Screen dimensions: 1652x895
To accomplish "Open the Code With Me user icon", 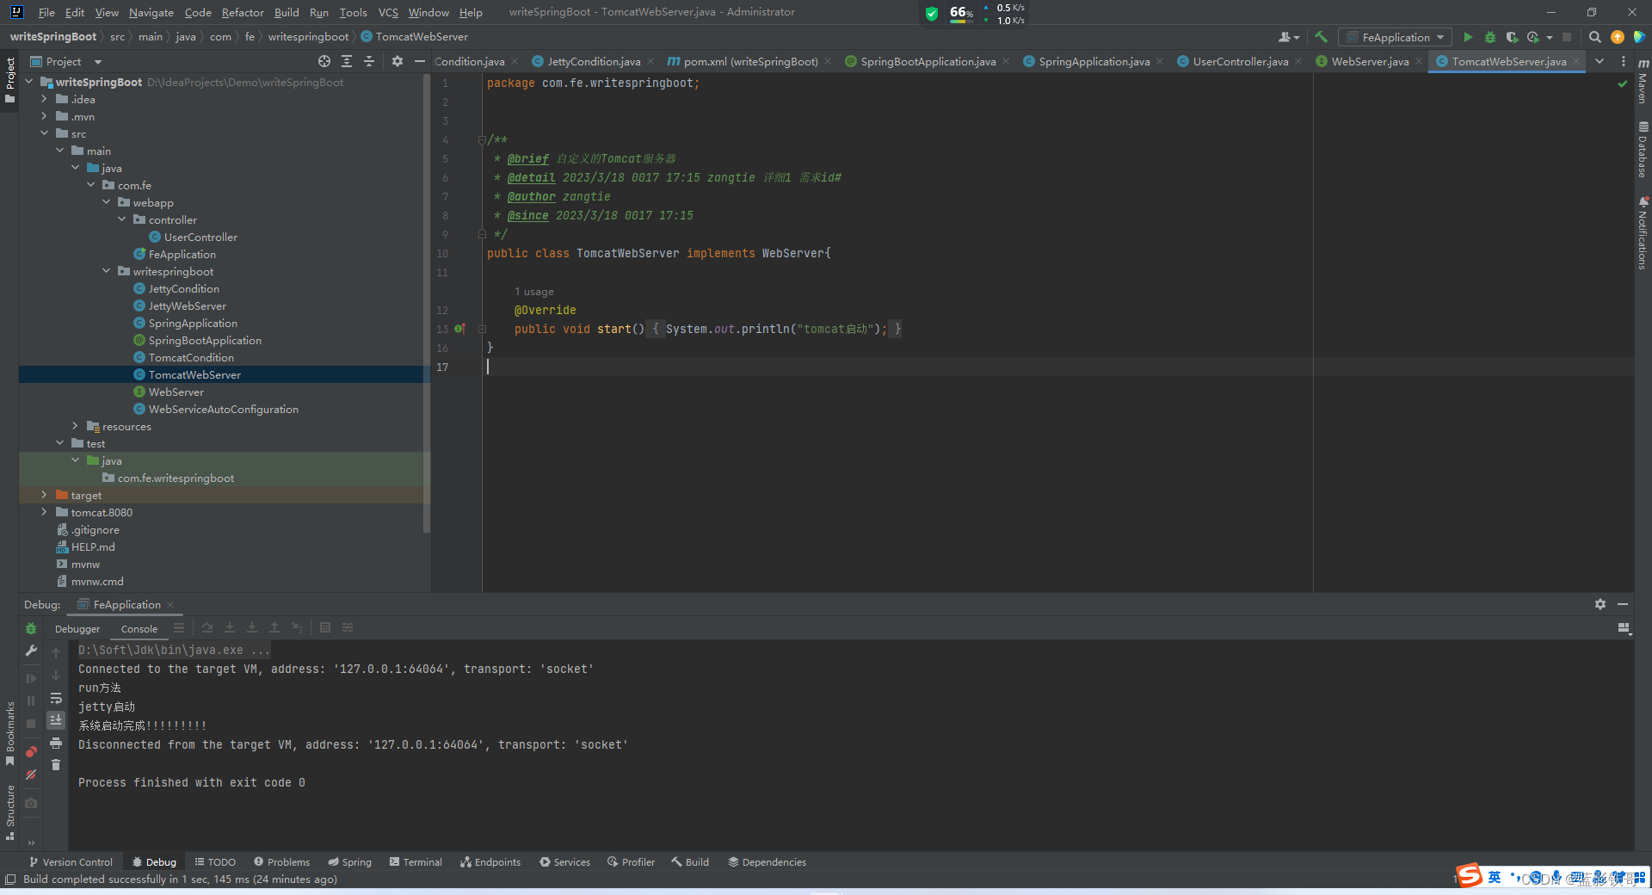I will (1288, 37).
